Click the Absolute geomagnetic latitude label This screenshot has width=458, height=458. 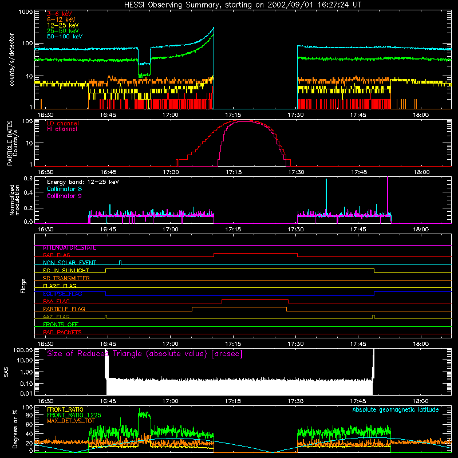tap(396, 410)
